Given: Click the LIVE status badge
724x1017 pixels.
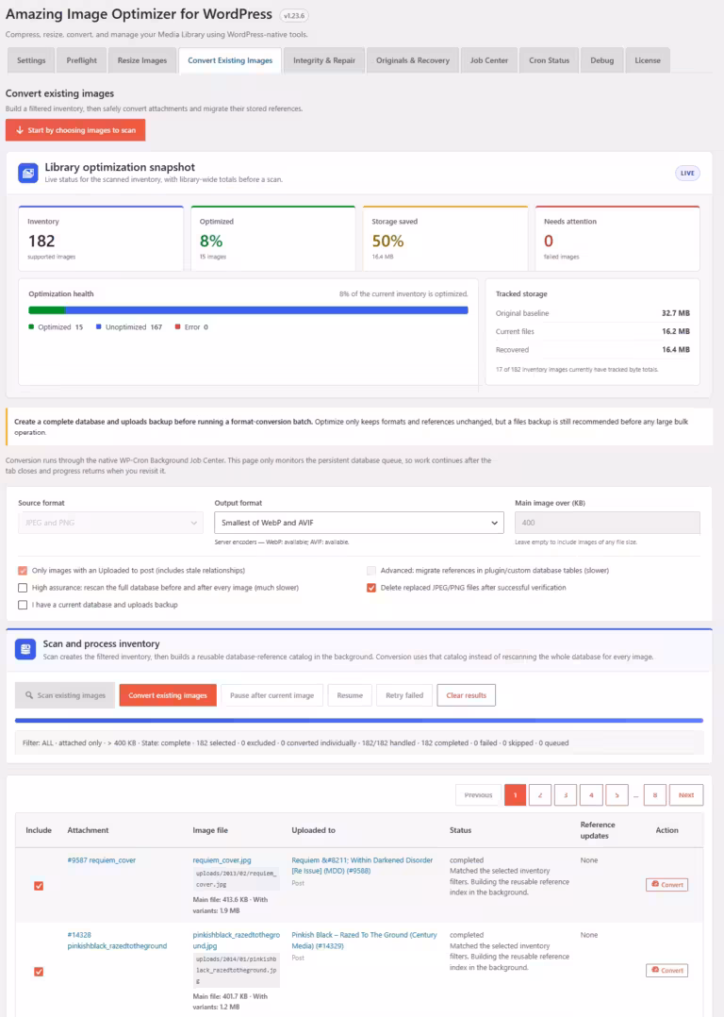Looking at the screenshot, I should coord(687,174).
